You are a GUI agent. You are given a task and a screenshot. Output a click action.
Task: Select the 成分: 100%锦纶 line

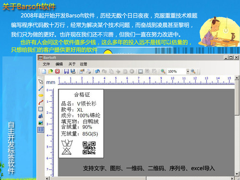(x=81, y=115)
